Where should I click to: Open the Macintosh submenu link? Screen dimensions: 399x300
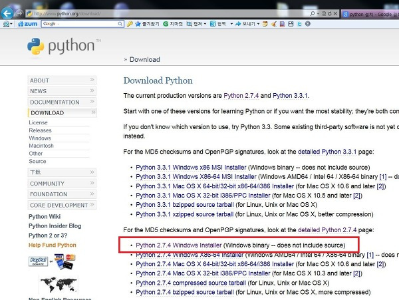pos(41,146)
